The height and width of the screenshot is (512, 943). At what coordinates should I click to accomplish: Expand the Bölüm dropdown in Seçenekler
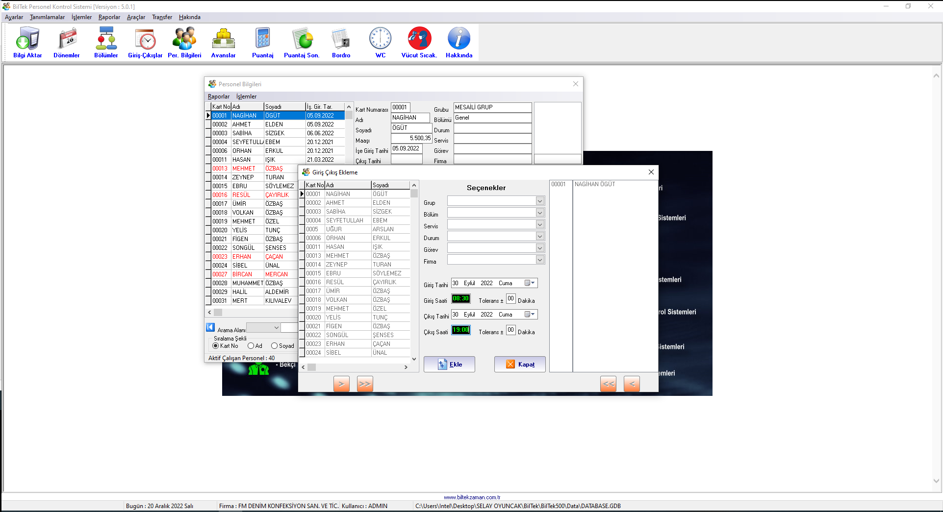[x=540, y=213]
